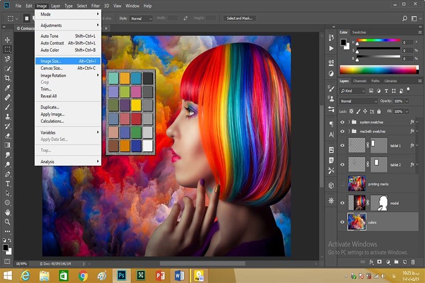425x283 pixels.
Task: Click the Add layer mask icon
Action: pyautogui.click(x=379, y=262)
